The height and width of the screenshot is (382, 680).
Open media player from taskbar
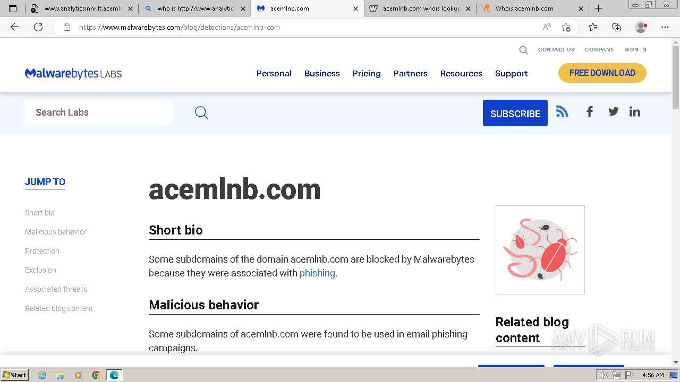click(78, 375)
